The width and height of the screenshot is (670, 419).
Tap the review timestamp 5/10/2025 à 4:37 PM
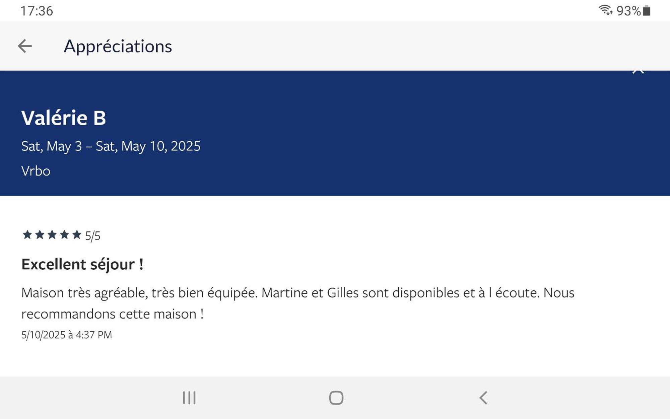tap(67, 335)
